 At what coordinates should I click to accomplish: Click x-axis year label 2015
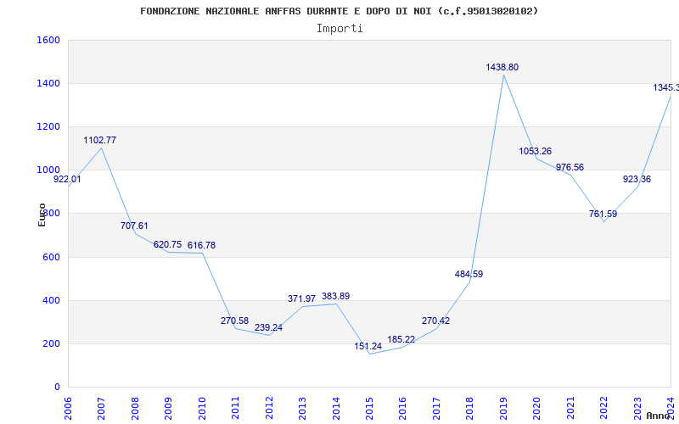pyautogui.click(x=369, y=408)
